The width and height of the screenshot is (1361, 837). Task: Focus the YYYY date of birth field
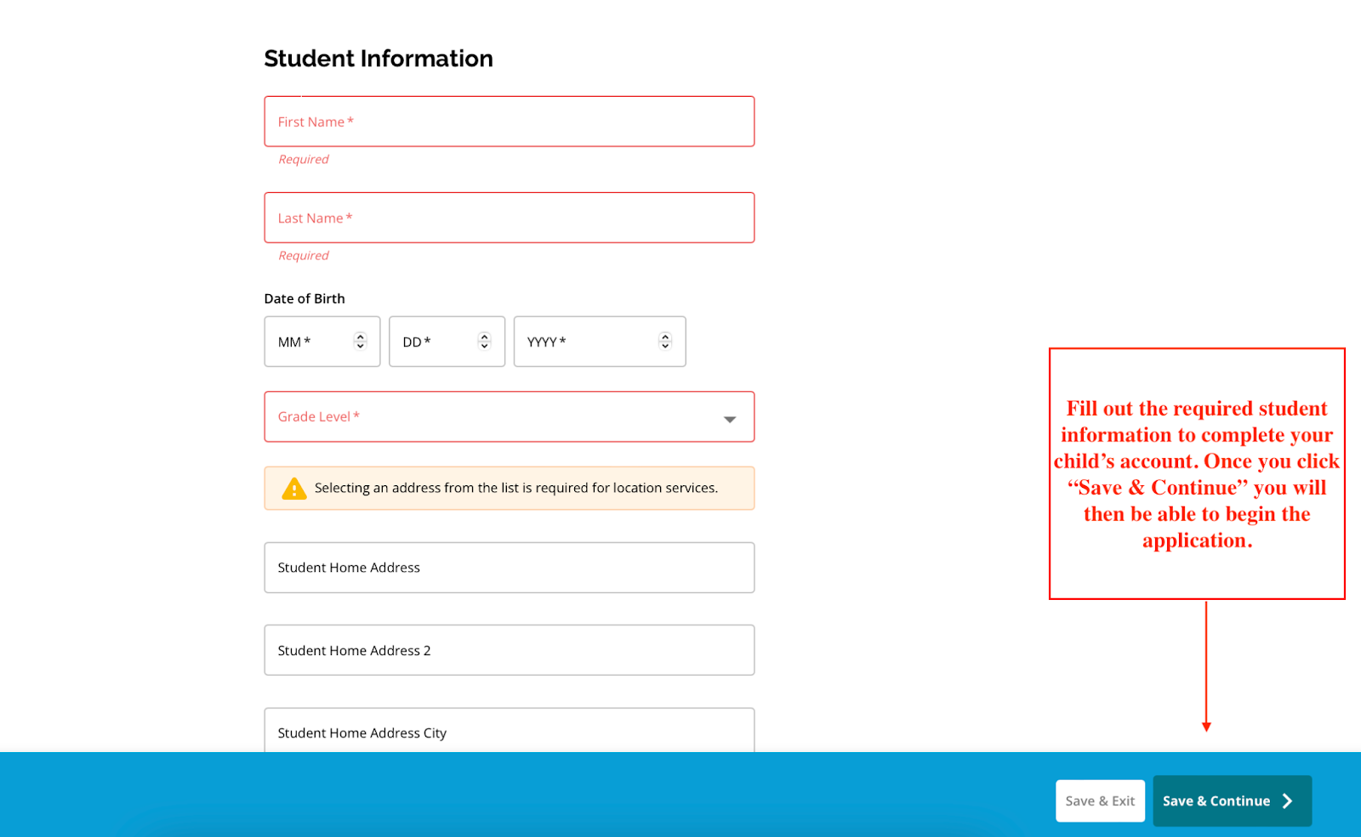pyautogui.click(x=600, y=342)
